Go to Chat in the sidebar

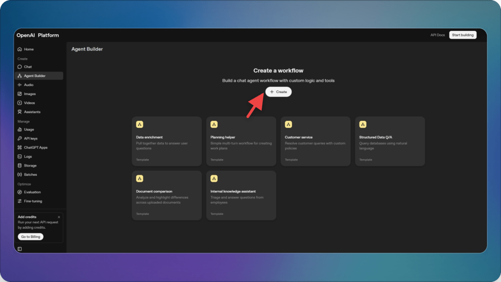tap(28, 67)
